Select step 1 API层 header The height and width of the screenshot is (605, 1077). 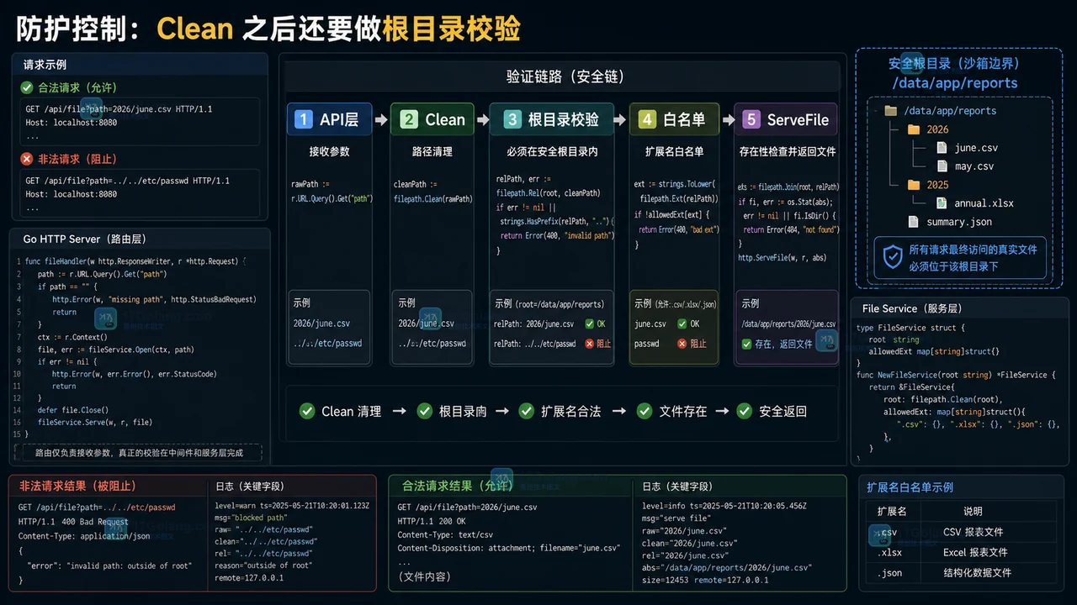[x=329, y=119]
